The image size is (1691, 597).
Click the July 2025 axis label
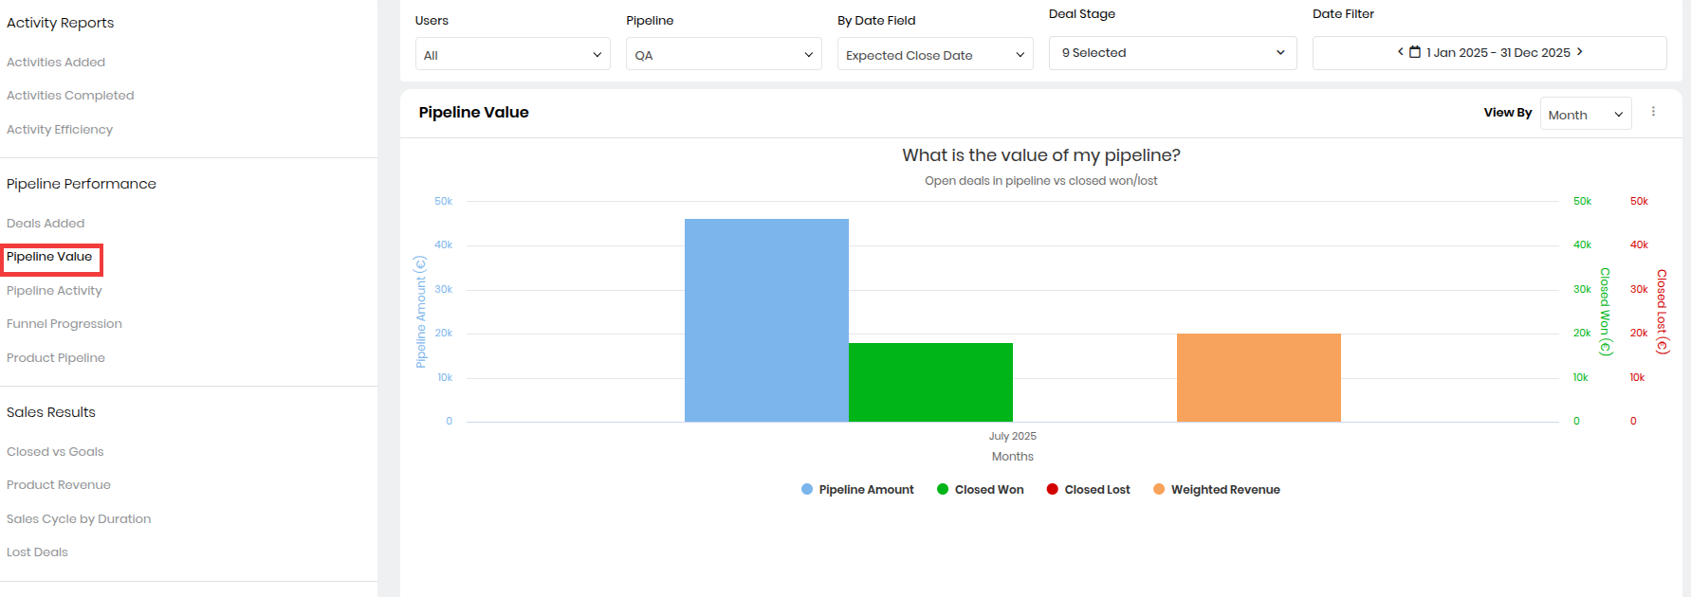click(1013, 437)
